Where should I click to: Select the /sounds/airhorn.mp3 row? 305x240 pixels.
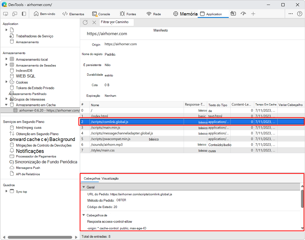(192, 145)
